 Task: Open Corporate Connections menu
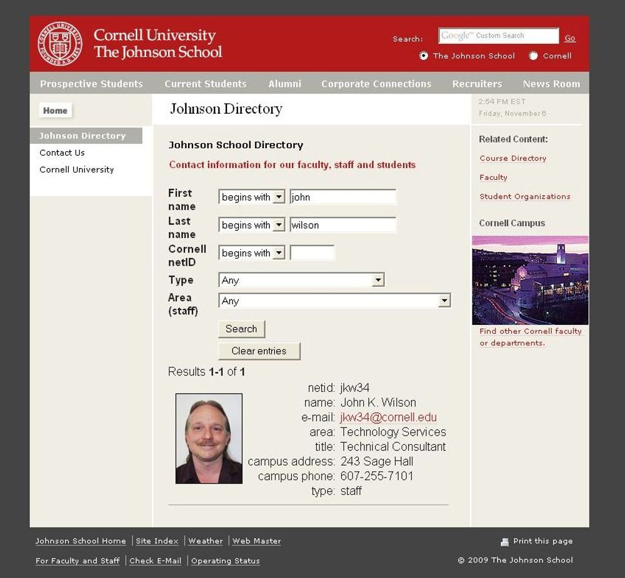click(x=376, y=84)
